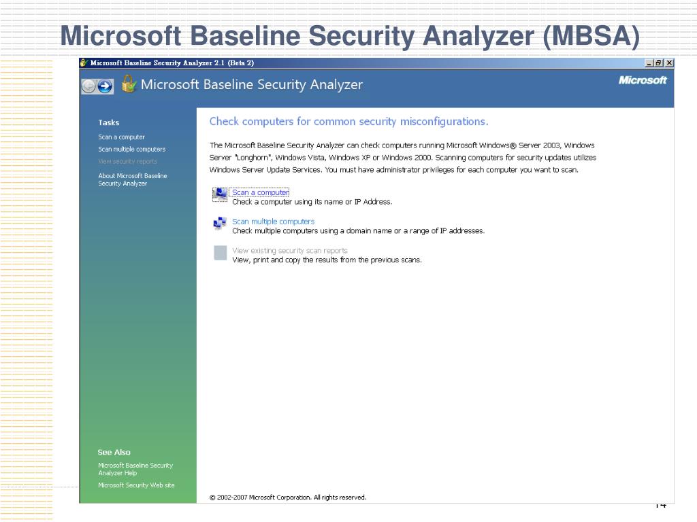Screen dimensions: 697x522
Task: Open Microsoft Baseline Security Analyzer Help
Action: (x=135, y=469)
